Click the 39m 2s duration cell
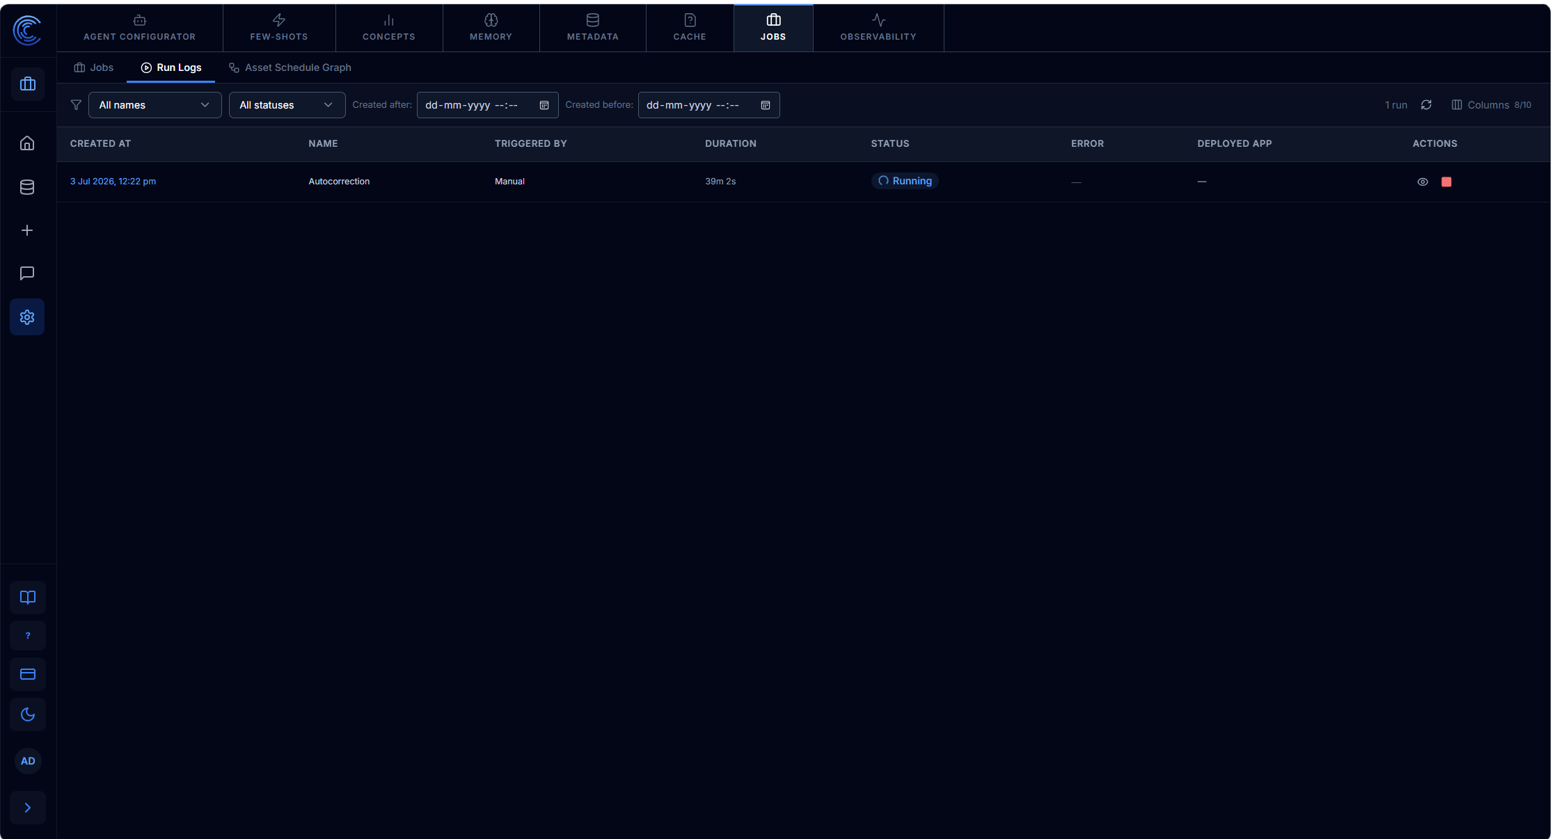The width and height of the screenshot is (1552, 839). point(720,182)
